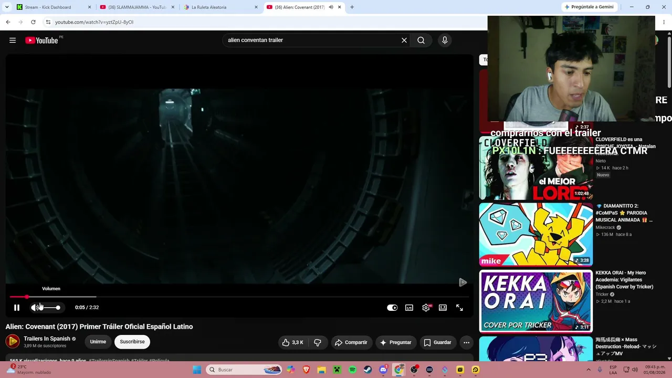The height and width of the screenshot is (378, 672).
Task: Pause the Alien: Covenant trailer
Action: pyautogui.click(x=17, y=308)
